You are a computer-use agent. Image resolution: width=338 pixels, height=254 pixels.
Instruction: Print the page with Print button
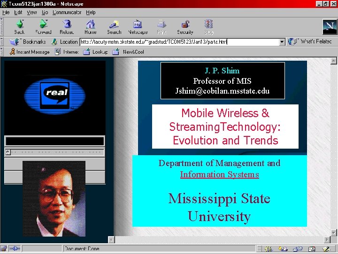click(161, 27)
